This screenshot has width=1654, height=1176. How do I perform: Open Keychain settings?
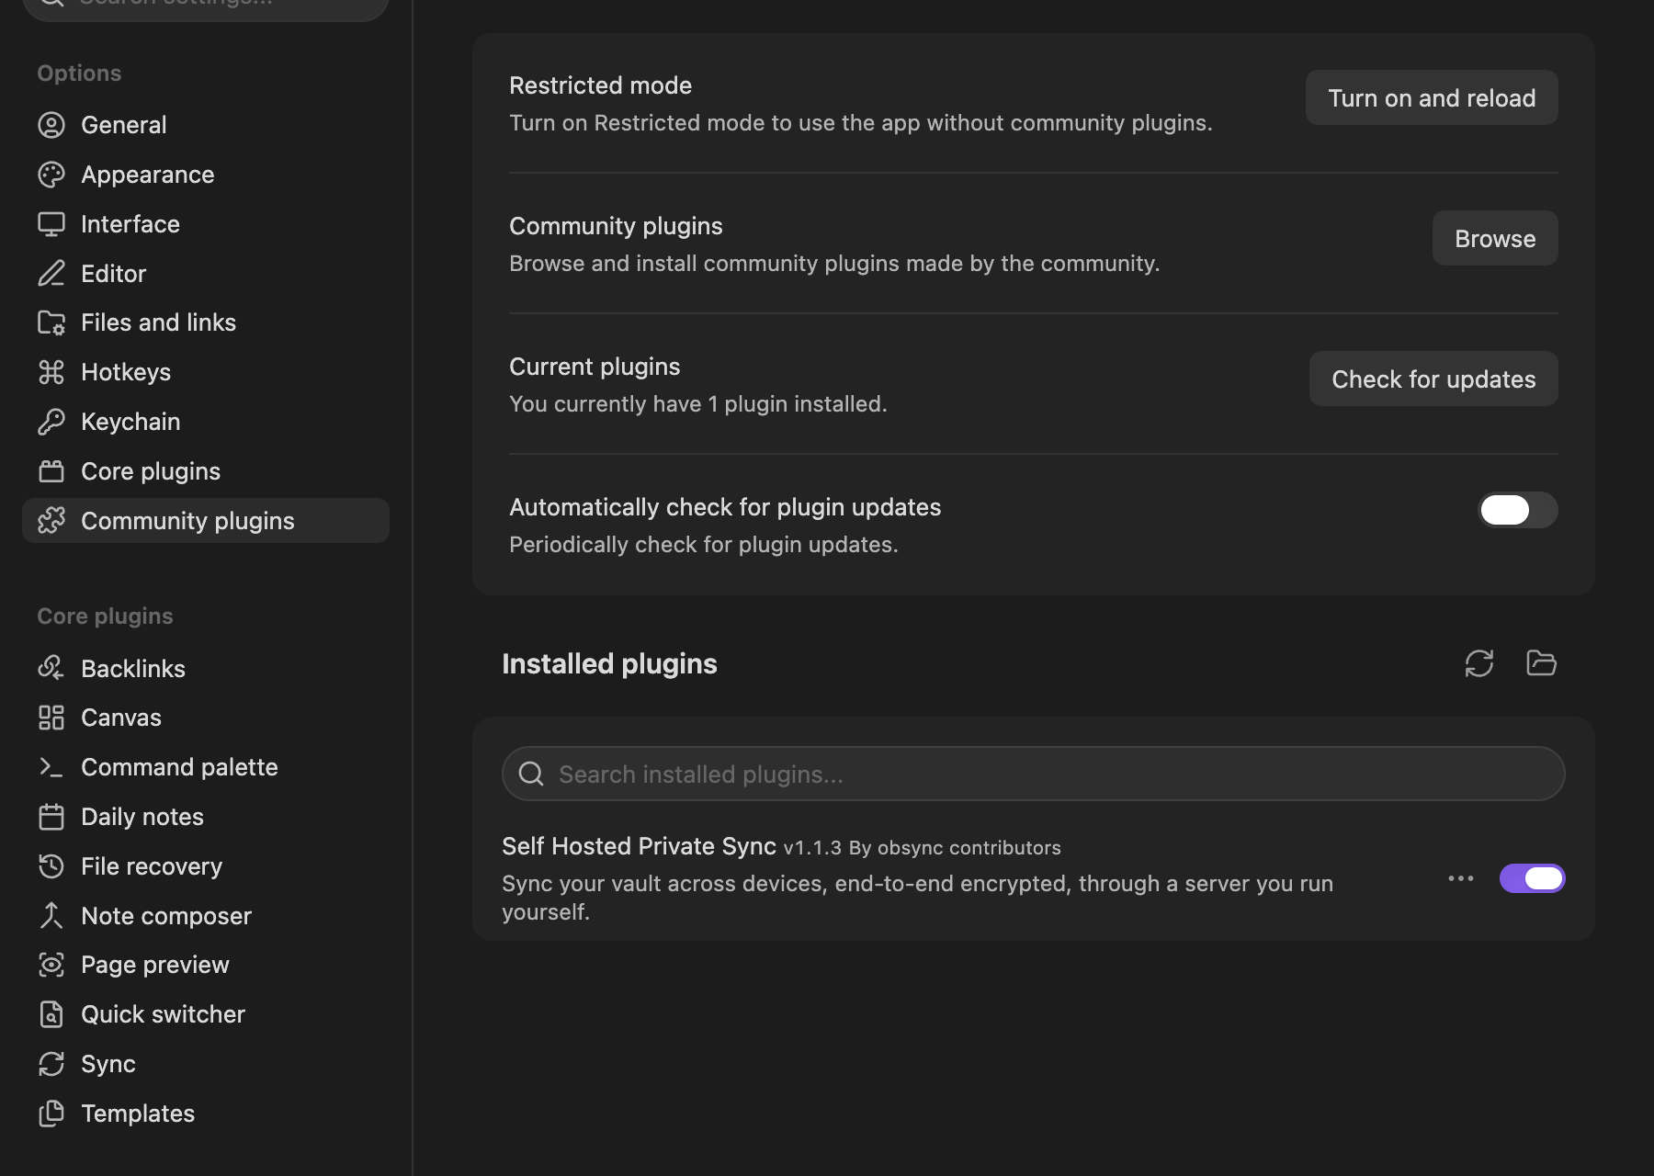(206, 422)
